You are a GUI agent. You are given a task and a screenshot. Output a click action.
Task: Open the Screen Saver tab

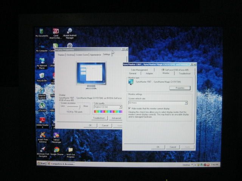point(82,55)
